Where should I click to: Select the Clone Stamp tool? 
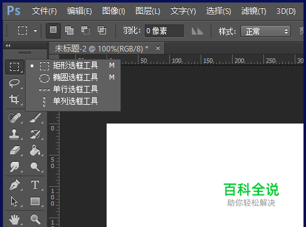point(14,134)
